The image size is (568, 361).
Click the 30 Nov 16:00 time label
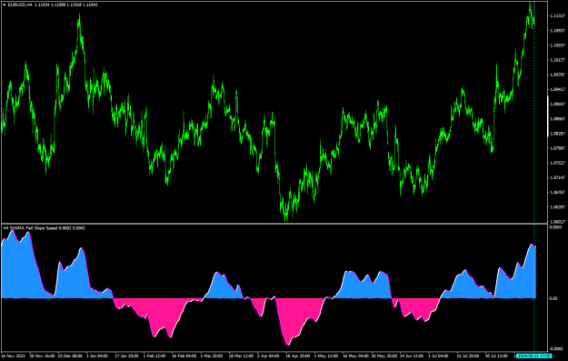(42, 356)
